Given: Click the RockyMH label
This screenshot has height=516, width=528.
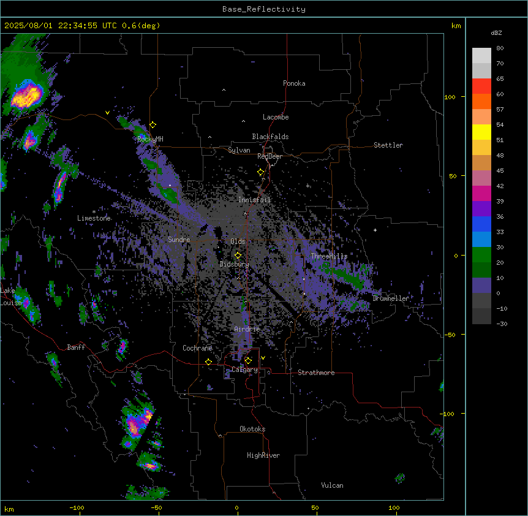Looking at the screenshot, I should pos(150,139).
